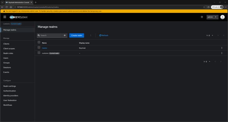The image size is (228, 122).
Task: Select the customx realm checkbox
Action: click(39, 53)
